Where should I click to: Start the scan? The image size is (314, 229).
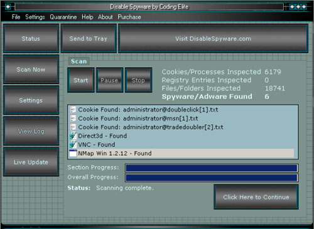(x=81, y=80)
